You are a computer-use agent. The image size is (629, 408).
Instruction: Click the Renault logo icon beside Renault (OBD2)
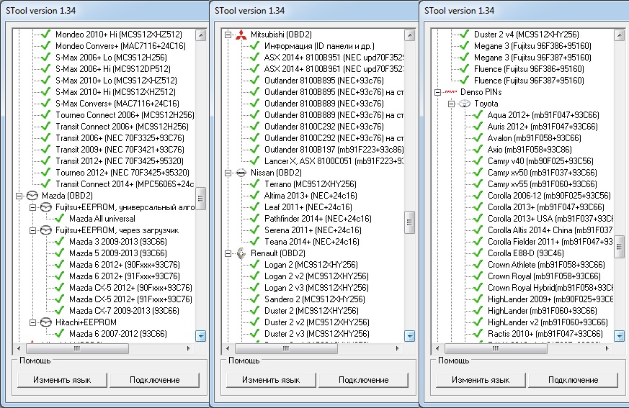241,254
